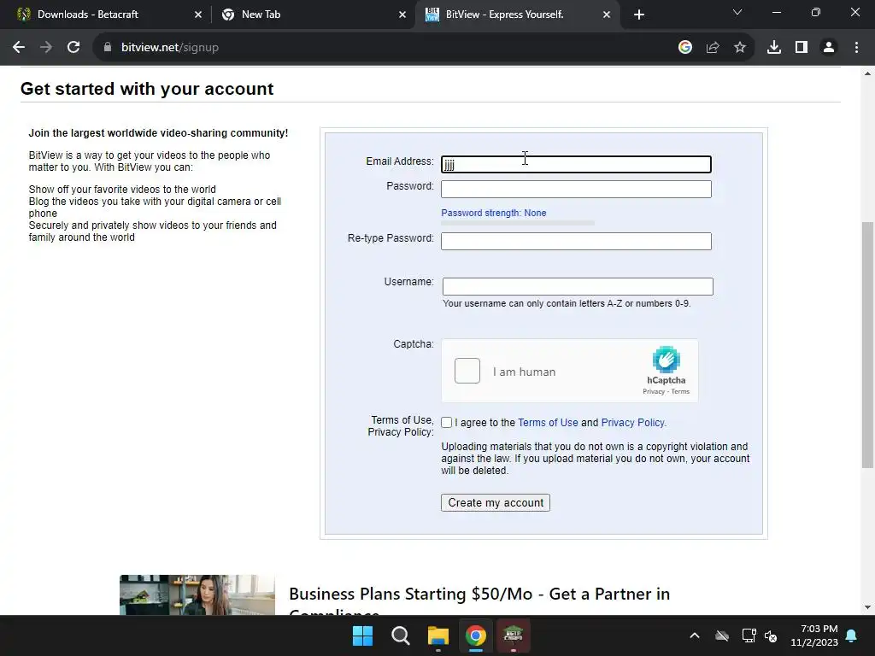Open Chrome three-dot menu

856,48
